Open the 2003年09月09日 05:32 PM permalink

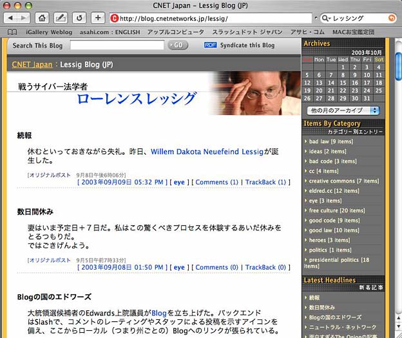(x=122, y=182)
